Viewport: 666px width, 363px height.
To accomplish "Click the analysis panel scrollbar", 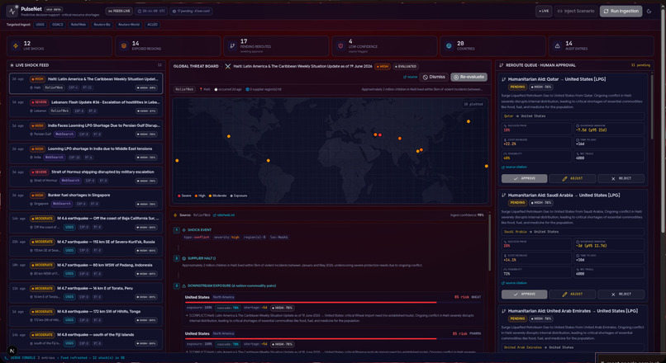I will click(x=489, y=242).
